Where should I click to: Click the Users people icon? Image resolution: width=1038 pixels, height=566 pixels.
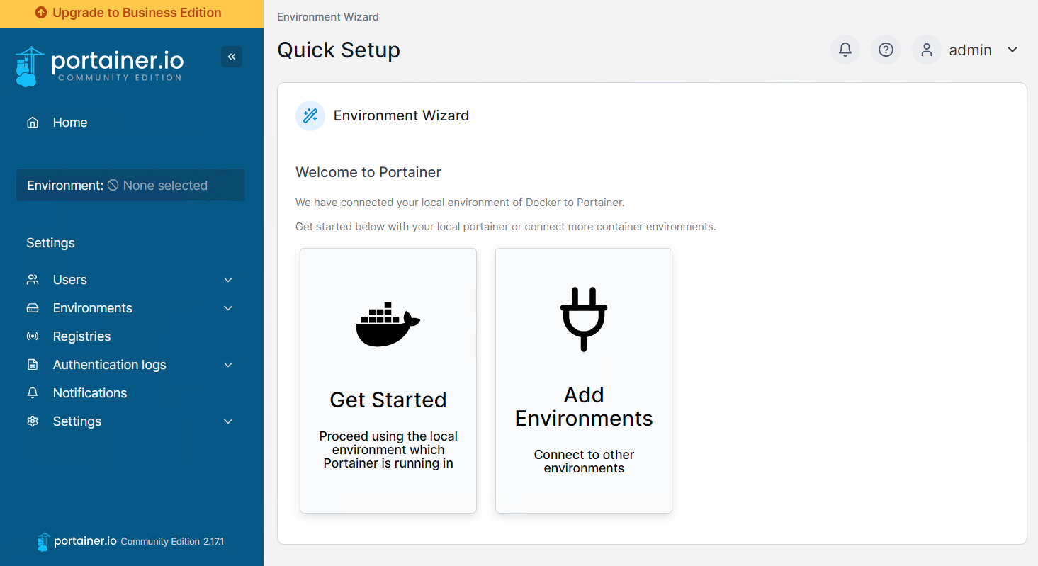click(33, 280)
